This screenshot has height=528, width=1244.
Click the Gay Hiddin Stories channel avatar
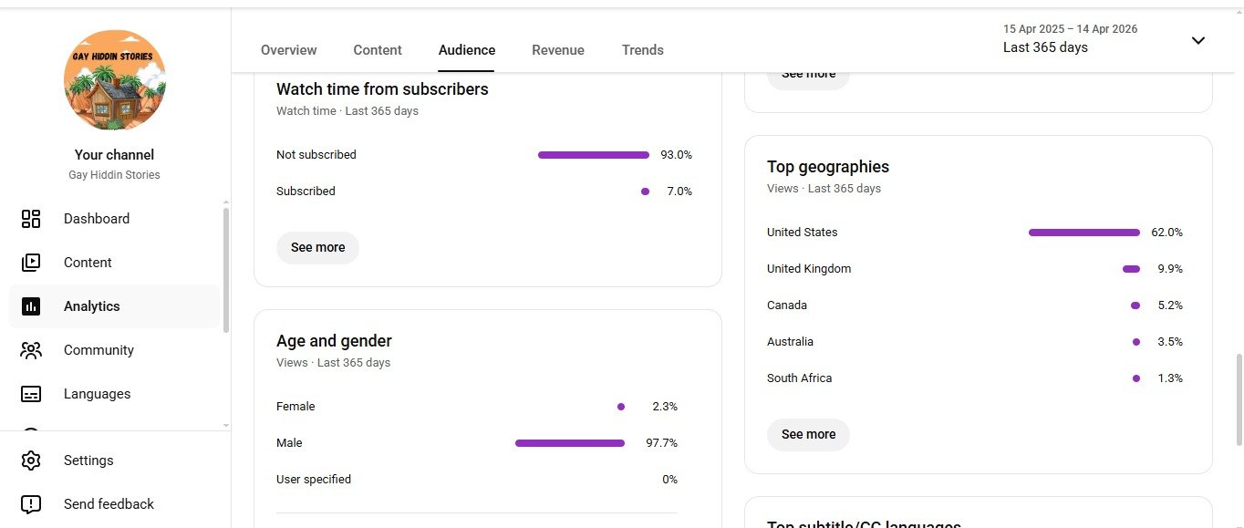[115, 80]
